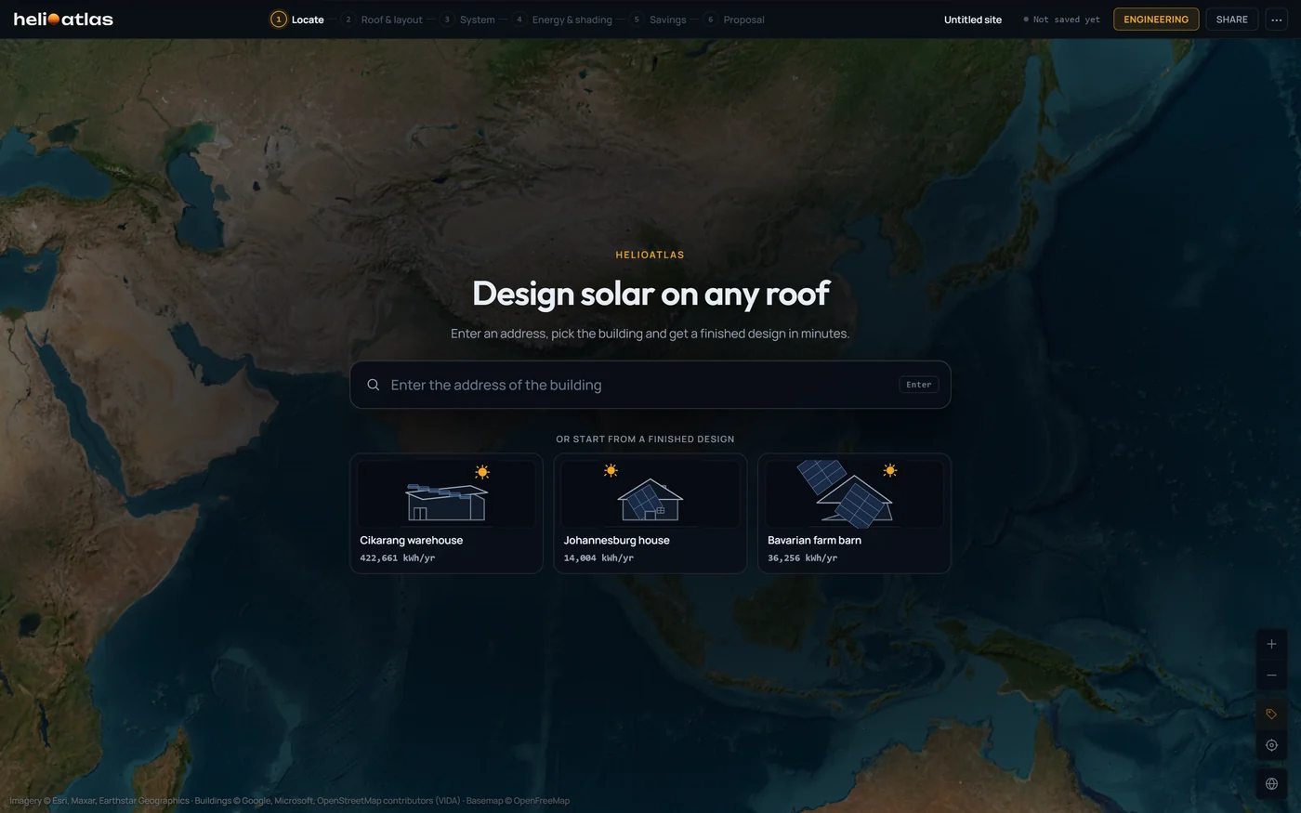
Task: Open the more options ellipsis menu
Action: click(x=1276, y=20)
